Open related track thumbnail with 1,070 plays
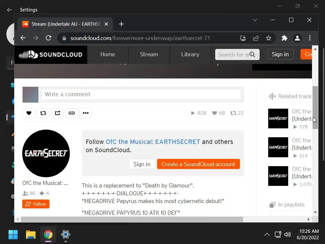This screenshot has width=325, height=244. [x=278, y=176]
